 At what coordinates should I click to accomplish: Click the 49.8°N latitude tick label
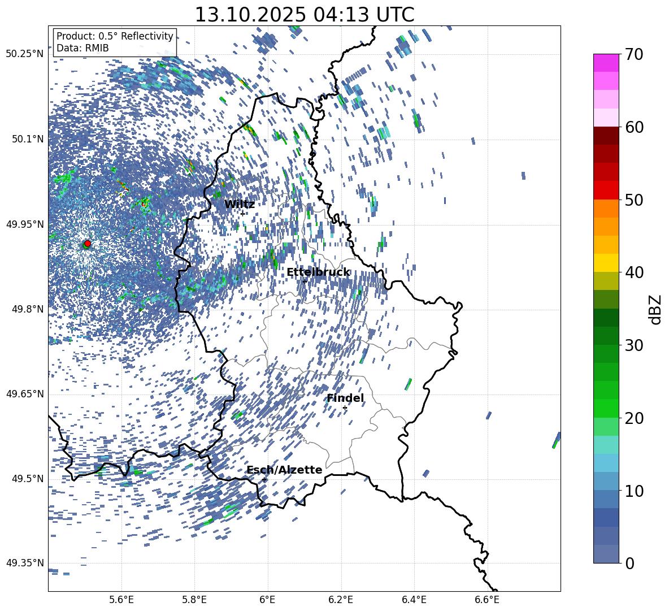28,309
